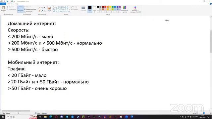212x119 pixels.
Task: Click the horizontal scrollbar thumb
Action: (x=16, y=111)
